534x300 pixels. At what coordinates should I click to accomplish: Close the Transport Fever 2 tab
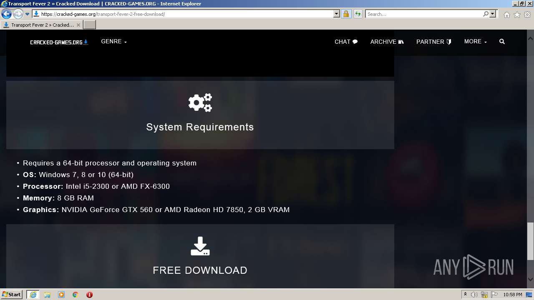78,25
